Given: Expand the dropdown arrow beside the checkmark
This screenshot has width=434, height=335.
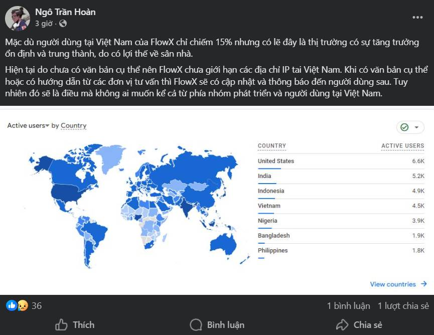Looking at the screenshot, I should [416, 127].
